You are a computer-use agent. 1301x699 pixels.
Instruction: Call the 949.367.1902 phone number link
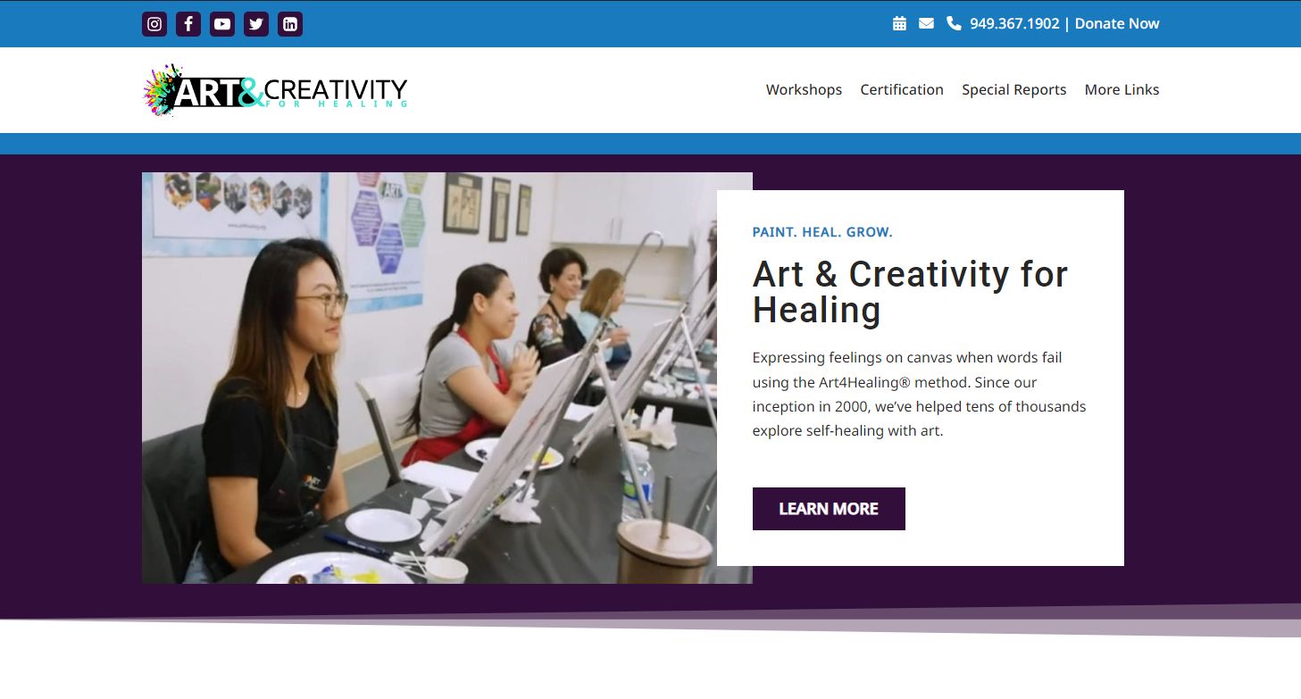[x=1014, y=23]
